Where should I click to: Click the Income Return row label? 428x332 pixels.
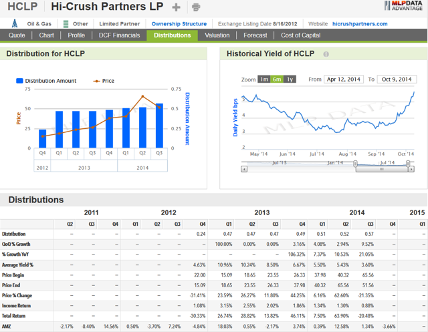(16, 306)
